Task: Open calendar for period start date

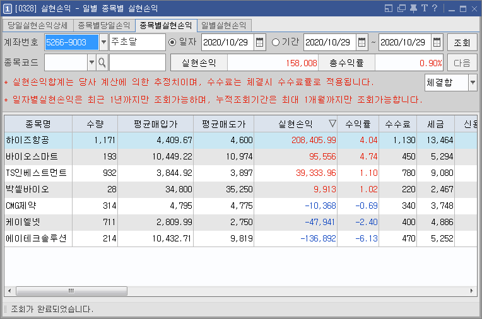Action: [361, 42]
